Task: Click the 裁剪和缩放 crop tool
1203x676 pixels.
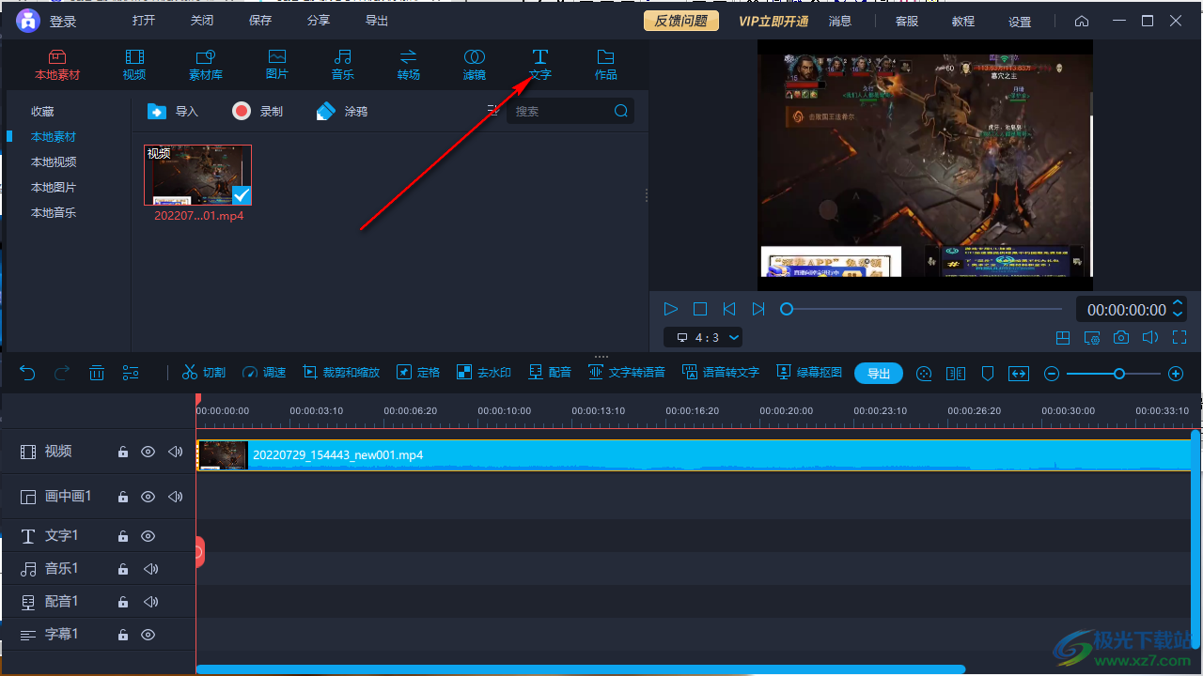Action: click(x=340, y=373)
